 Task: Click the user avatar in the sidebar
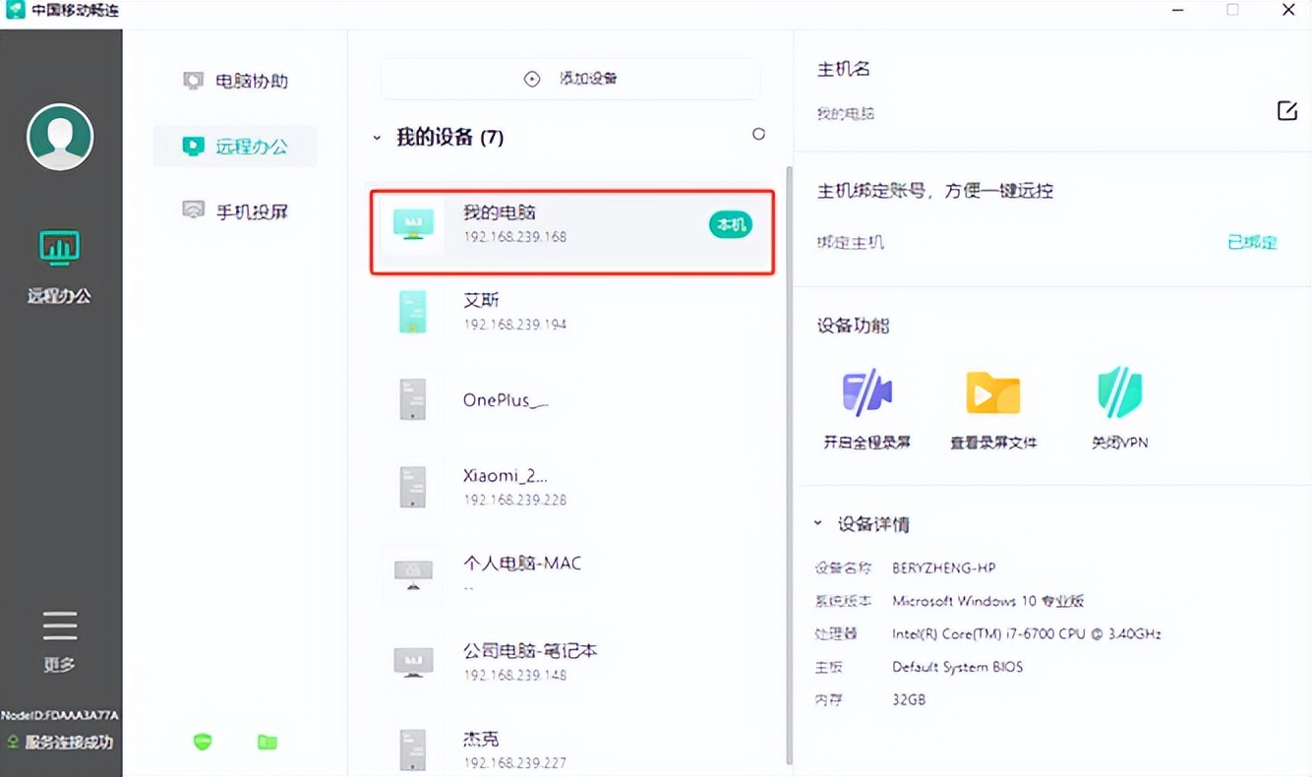pos(59,137)
